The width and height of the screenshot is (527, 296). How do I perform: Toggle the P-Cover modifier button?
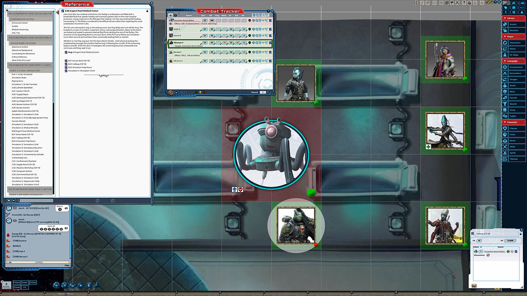(17, 282)
